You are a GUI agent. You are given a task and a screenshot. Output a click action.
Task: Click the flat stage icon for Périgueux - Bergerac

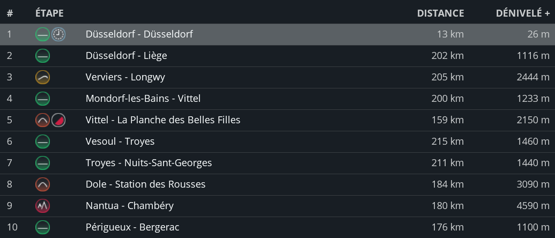tap(42, 228)
